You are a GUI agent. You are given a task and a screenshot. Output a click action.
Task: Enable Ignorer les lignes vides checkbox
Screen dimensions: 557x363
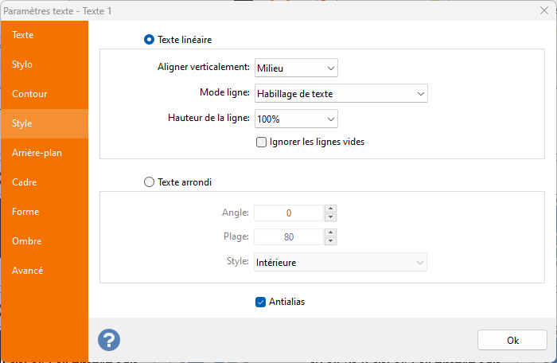pyautogui.click(x=261, y=142)
